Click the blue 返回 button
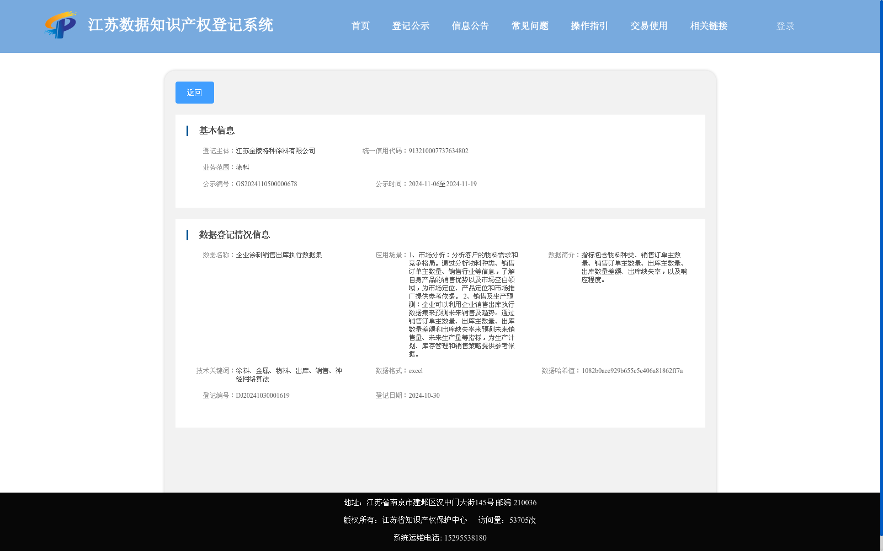883x551 pixels. click(x=195, y=93)
